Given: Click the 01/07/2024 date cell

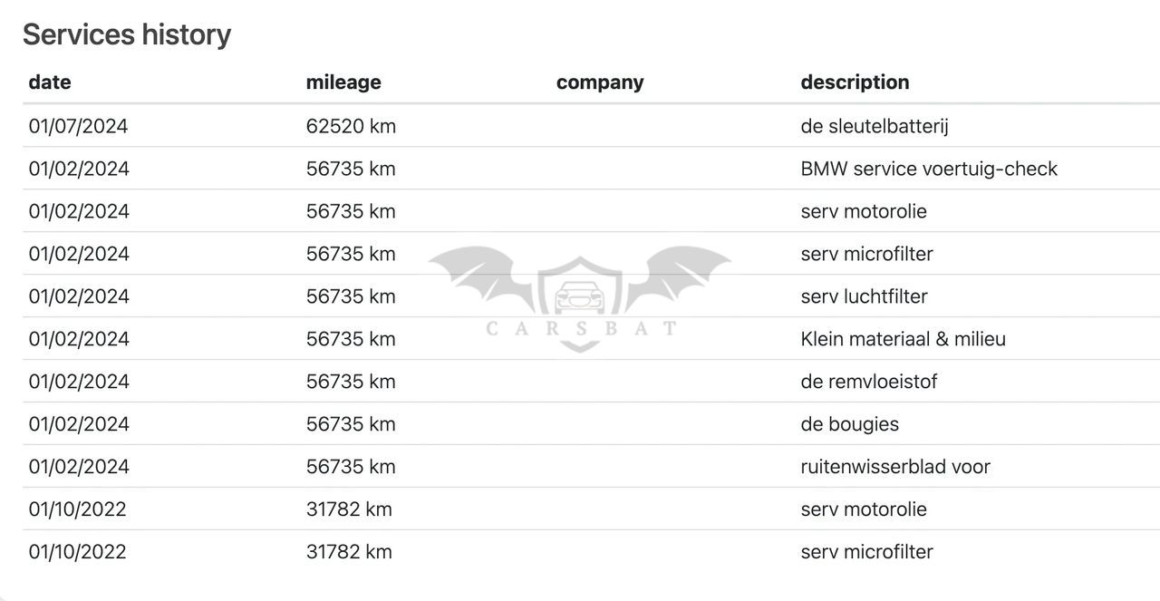Looking at the screenshot, I should 79,126.
